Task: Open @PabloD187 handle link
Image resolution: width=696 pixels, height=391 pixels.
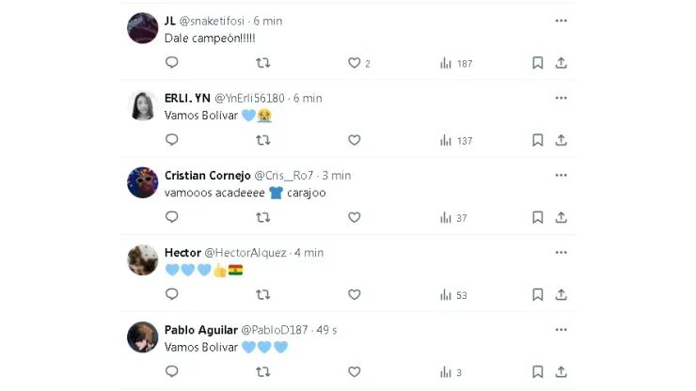Action: click(275, 330)
